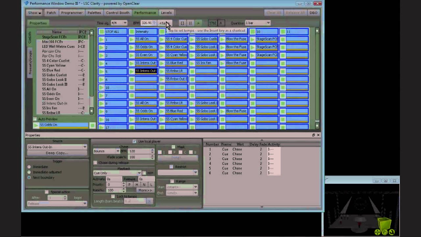Click the Deep Copy... button
The image size is (421, 237).
[57, 153]
